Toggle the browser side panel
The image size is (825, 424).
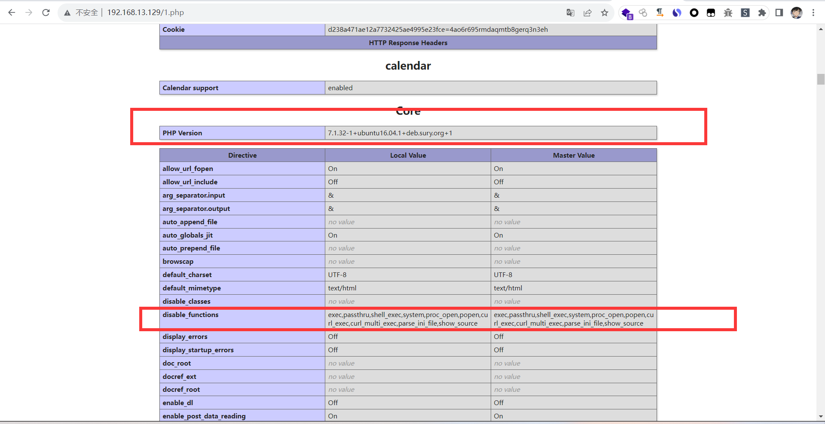(779, 13)
